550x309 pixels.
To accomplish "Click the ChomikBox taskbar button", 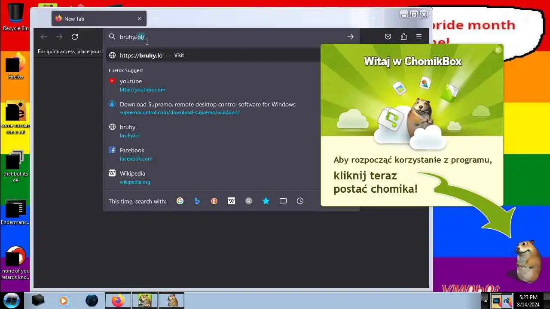I will click(144, 300).
